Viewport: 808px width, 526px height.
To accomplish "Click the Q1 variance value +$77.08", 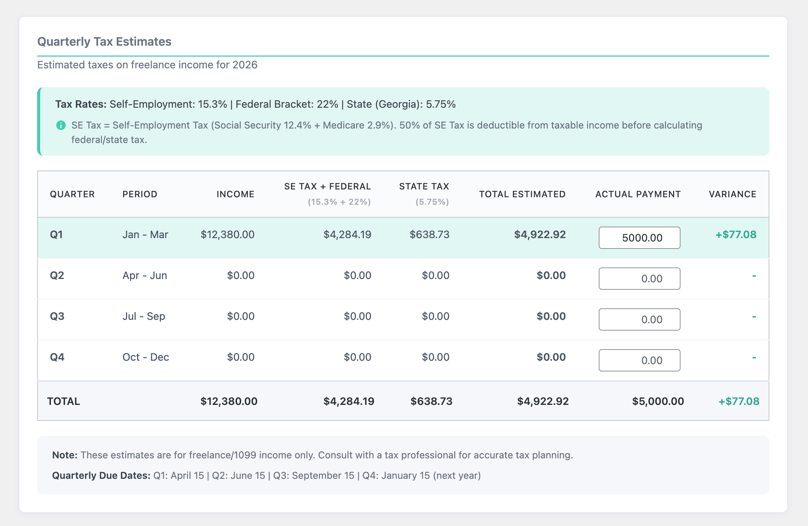I will 736,235.
